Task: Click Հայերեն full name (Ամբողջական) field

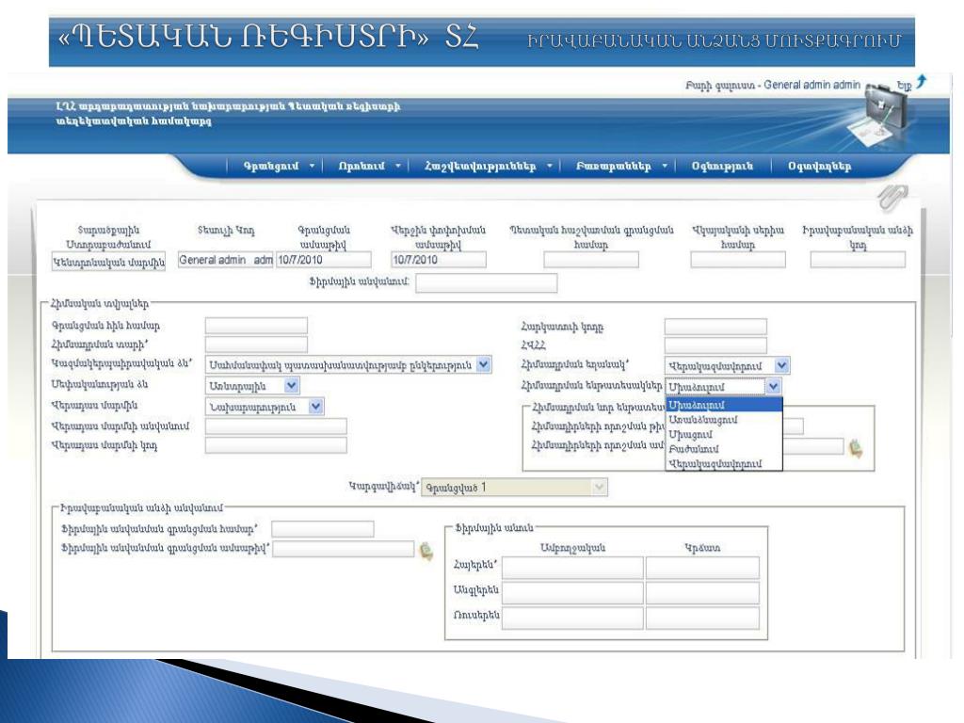Action: pos(572,568)
